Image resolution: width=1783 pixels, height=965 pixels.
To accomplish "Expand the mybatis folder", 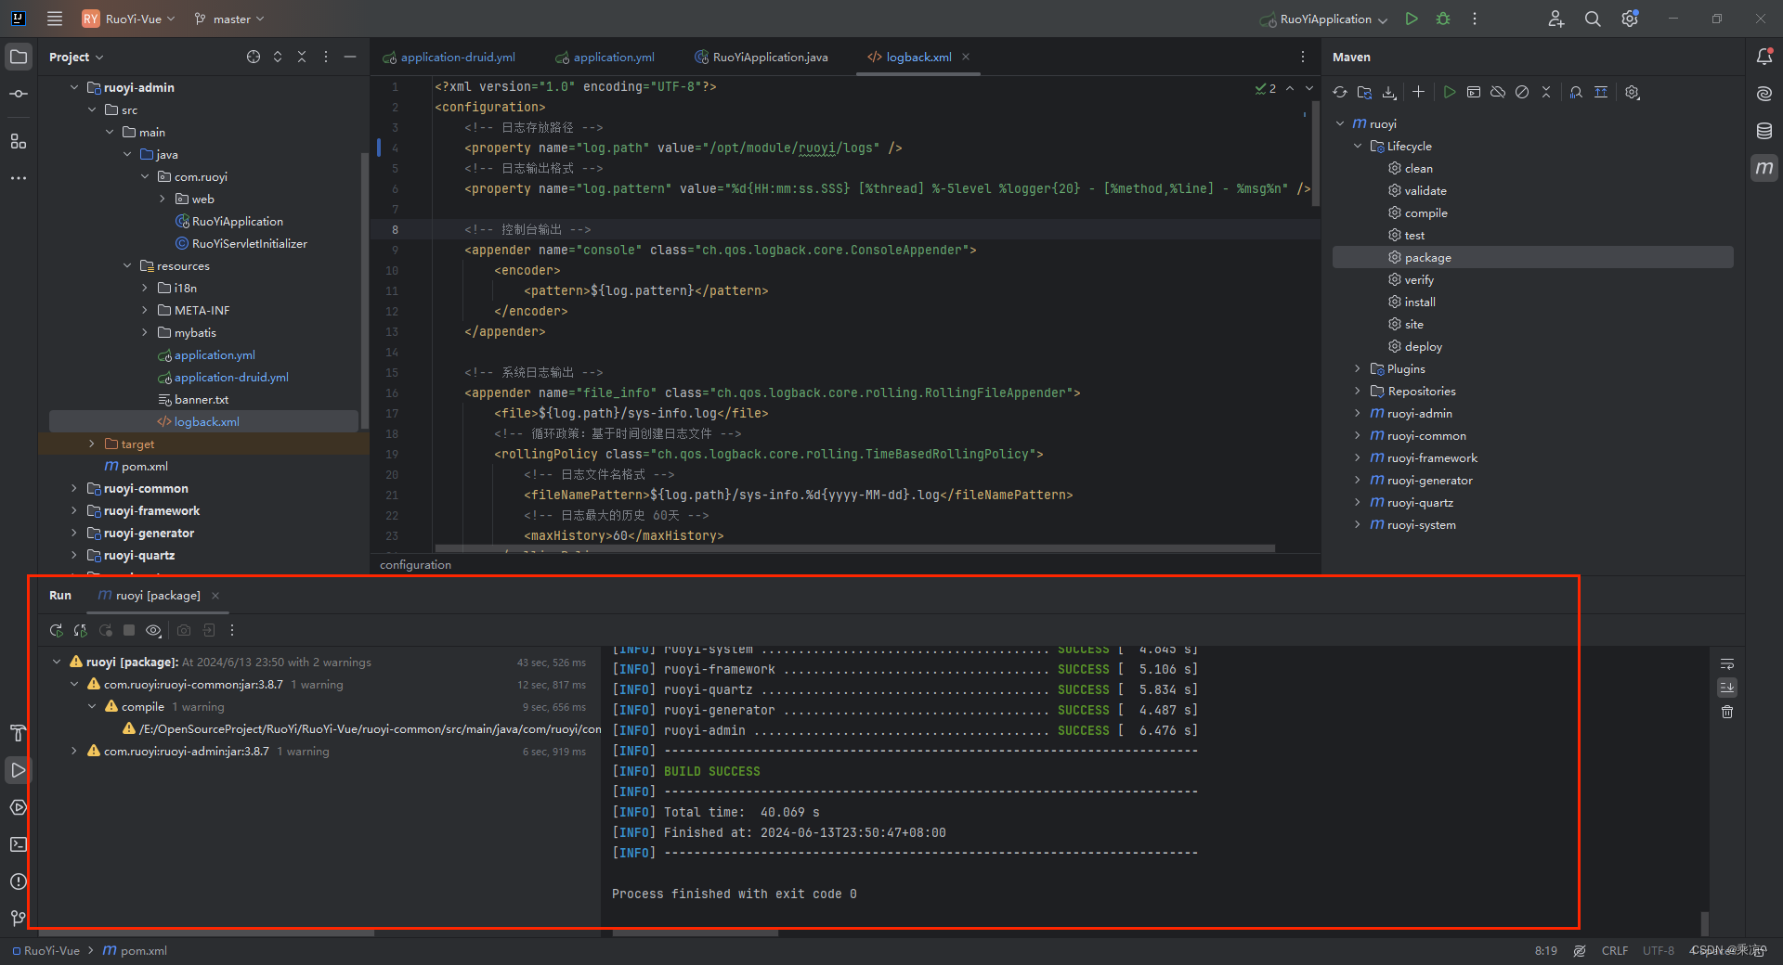I will tap(145, 332).
